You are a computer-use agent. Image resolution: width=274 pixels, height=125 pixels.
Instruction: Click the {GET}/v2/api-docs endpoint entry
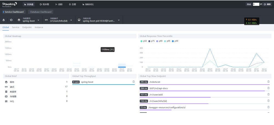pyautogui.click(x=159, y=88)
